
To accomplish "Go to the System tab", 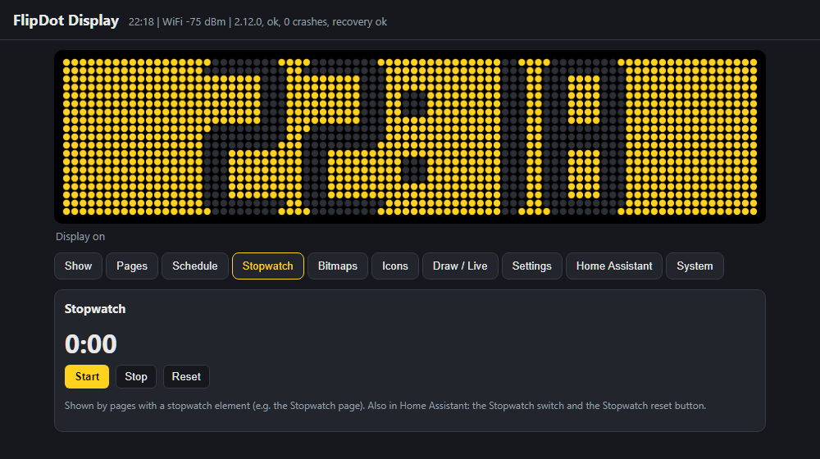I will pyautogui.click(x=695, y=266).
